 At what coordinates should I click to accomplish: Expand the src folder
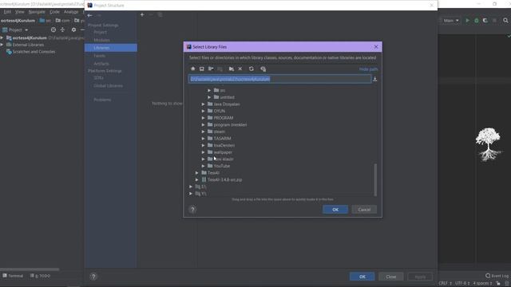(x=209, y=90)
